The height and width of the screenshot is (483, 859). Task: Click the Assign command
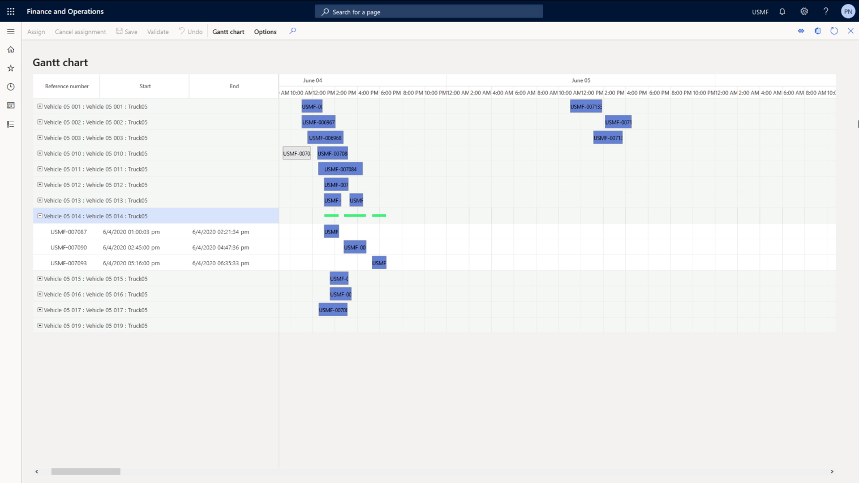(36, 32)
